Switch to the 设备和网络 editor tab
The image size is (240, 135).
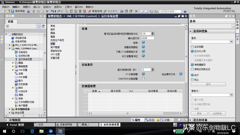pyautogui.click(x=66, y=124)
